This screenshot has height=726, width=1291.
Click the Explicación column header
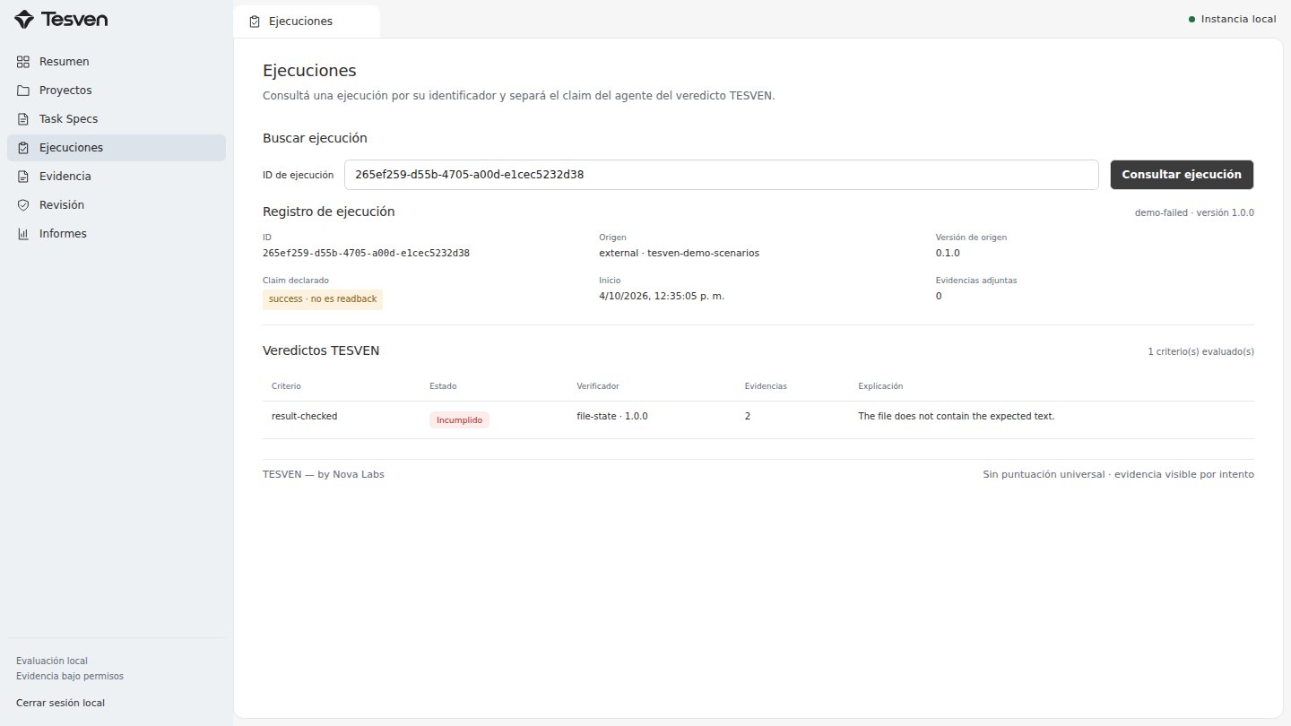pos(880,386)
